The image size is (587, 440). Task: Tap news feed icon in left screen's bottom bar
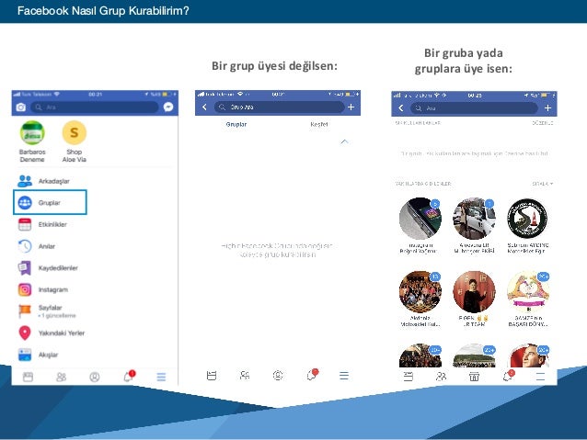29,377
